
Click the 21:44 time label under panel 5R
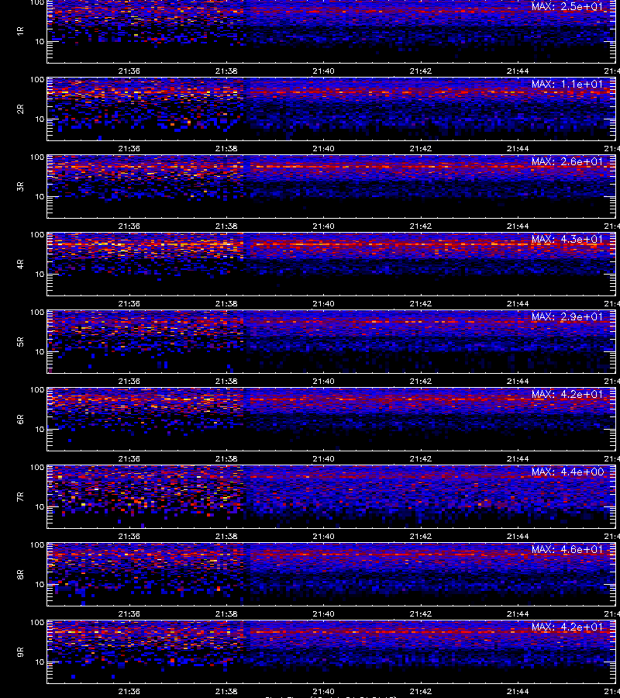(x=518, y=382)
